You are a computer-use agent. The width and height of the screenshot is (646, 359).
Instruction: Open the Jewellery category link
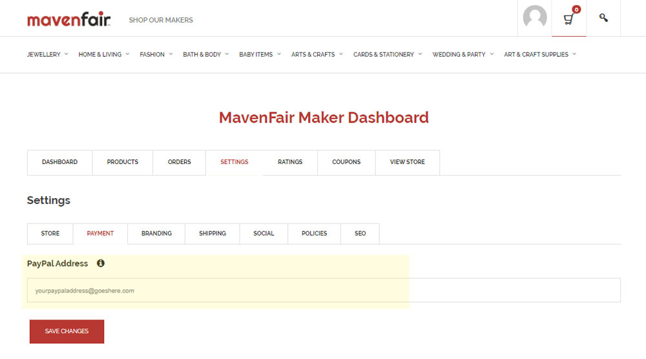[x=44, y=54]
